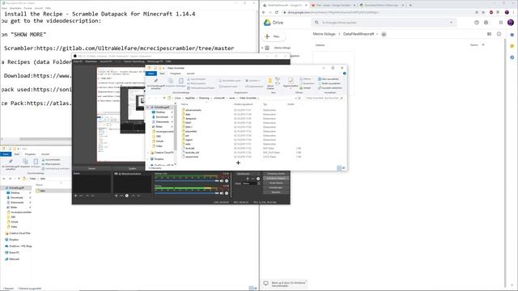The height and width of the screenshot is (291, 518).
Task: Add a new scene in OBS Scenes panel
Action: tap(75, 196)
